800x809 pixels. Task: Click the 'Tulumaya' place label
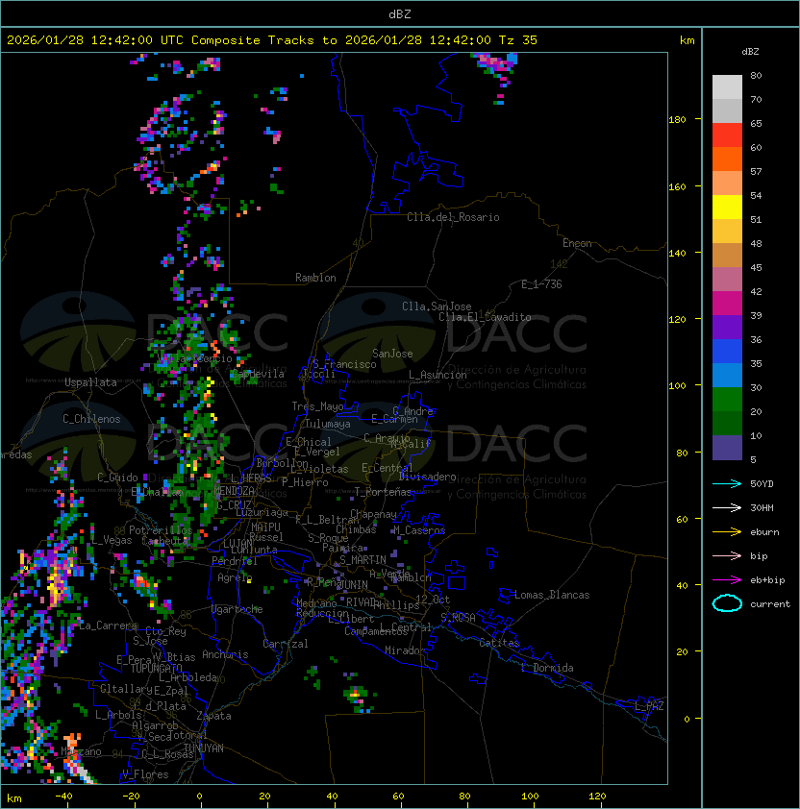point(328,424)
